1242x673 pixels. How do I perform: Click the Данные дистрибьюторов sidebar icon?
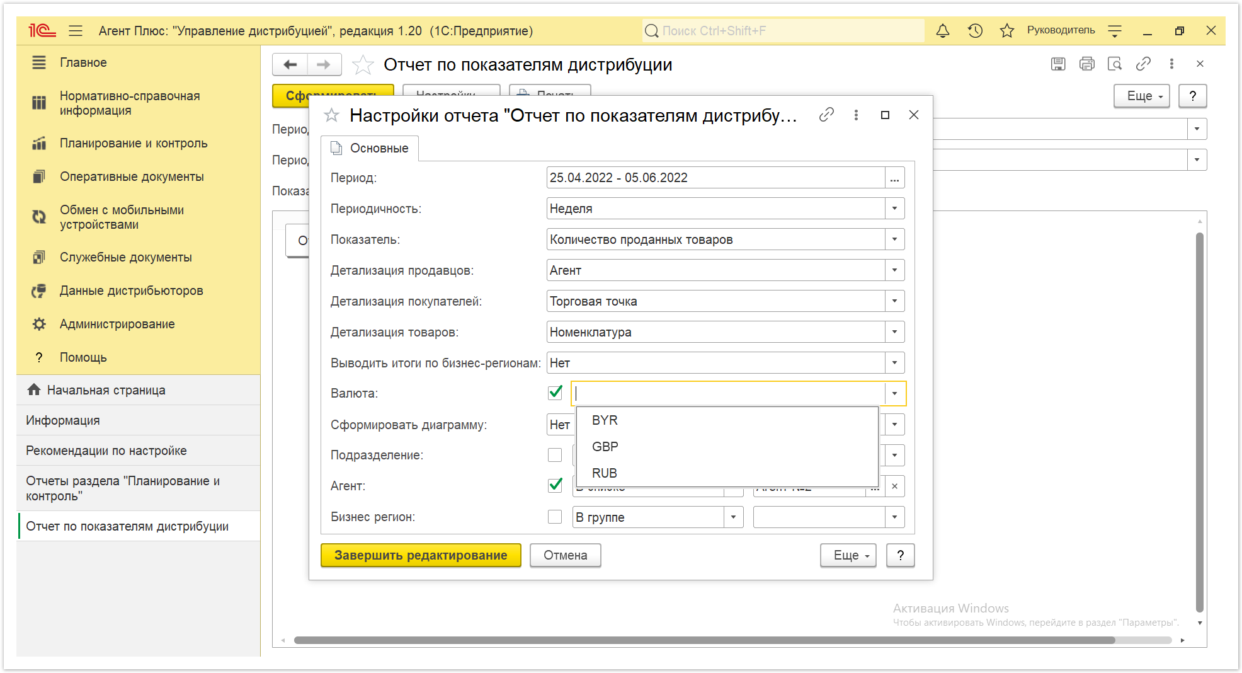39,290
